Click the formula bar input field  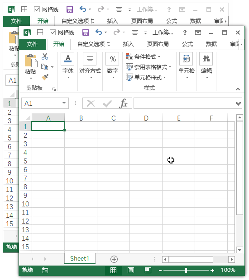tap(185, 103)
